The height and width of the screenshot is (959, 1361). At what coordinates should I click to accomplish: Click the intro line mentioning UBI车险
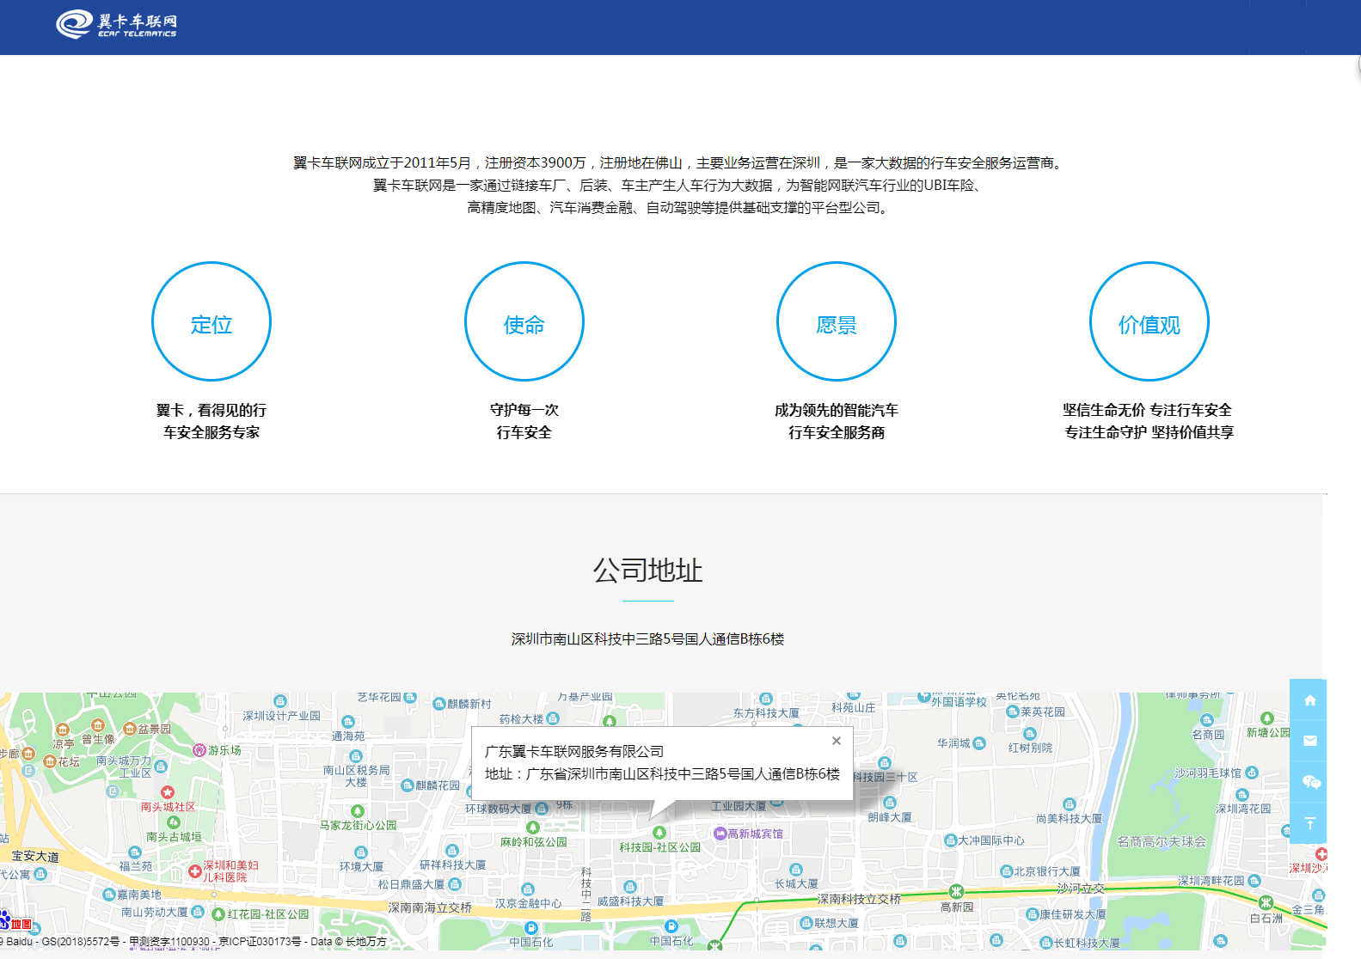679,185
